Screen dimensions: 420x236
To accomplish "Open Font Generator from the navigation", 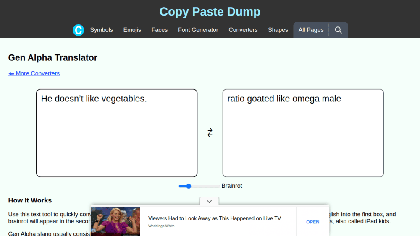I will coord(198,30).
